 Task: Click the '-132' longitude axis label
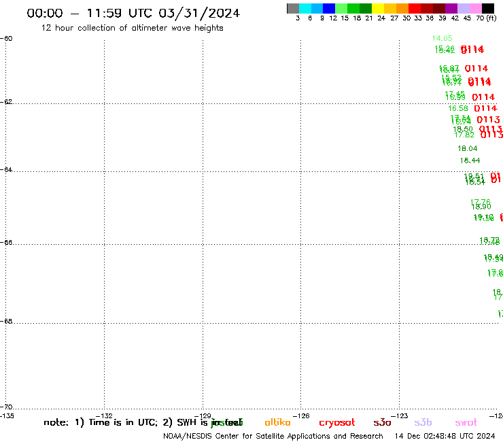pyautogui.click(x=104, y=416)
